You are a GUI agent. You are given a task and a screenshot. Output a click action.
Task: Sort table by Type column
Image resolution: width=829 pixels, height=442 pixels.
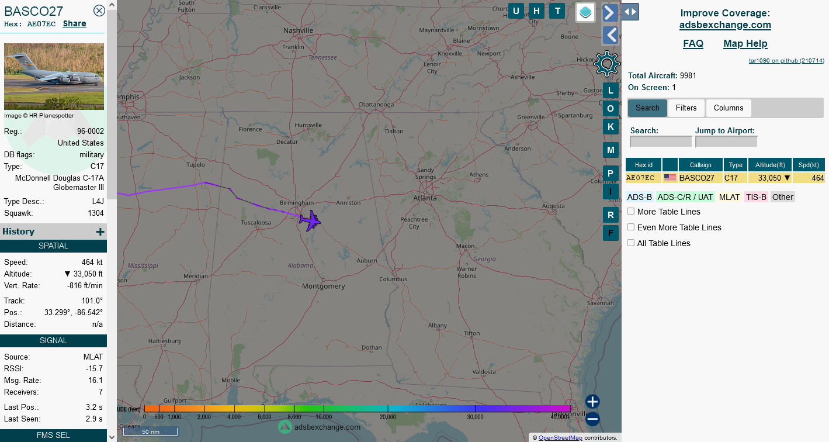(736, 165)
